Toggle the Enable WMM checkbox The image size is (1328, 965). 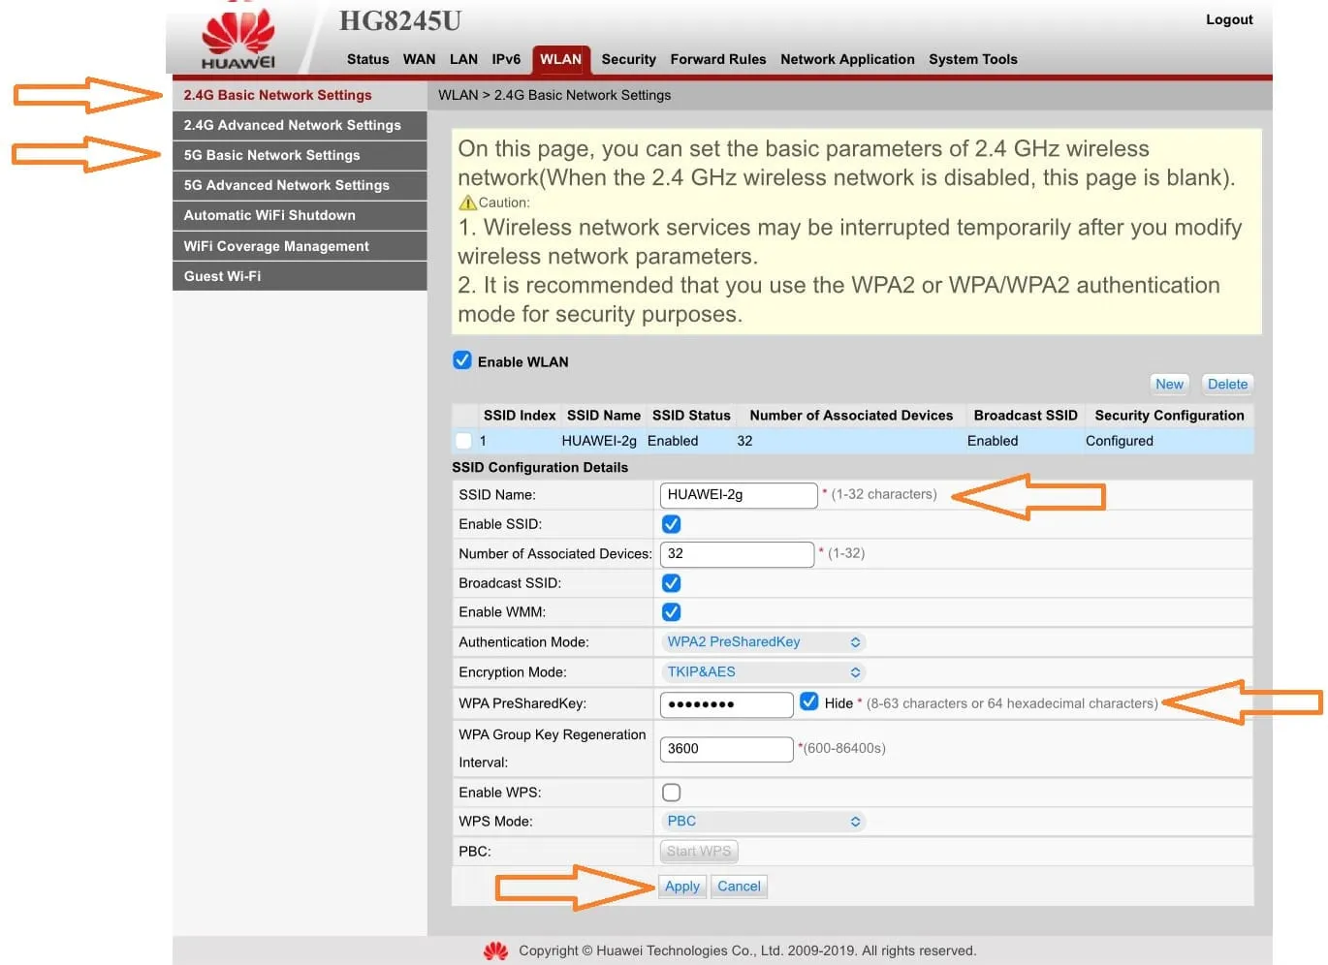point(671,612)
